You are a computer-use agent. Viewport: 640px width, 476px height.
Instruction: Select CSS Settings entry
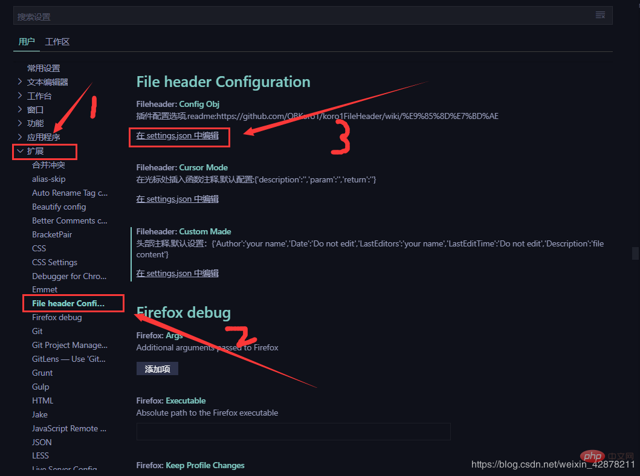55,262
